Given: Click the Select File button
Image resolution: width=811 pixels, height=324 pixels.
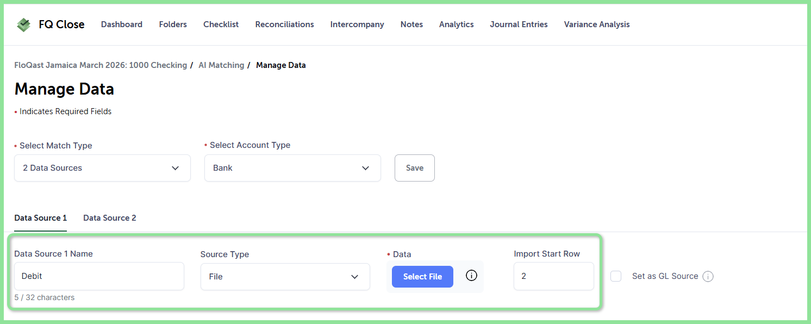Looking at the screenshot, I should (x=422, y=277).
